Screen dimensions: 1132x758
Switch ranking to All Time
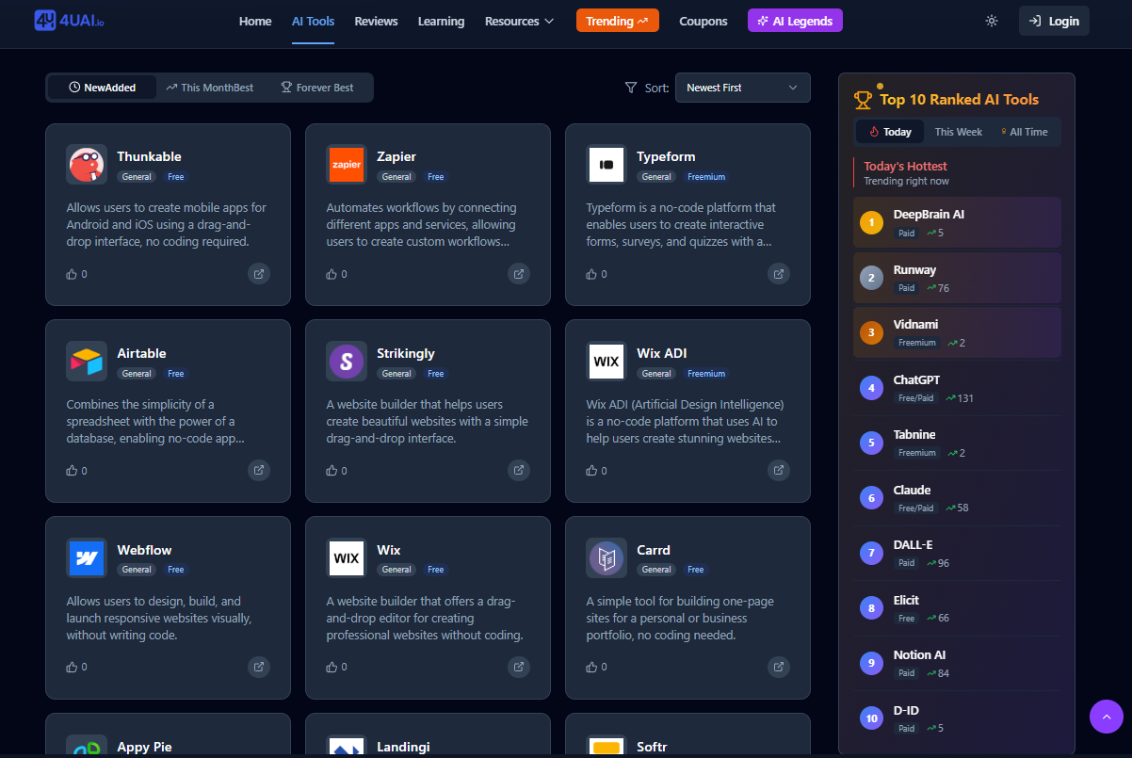[1025, 132]
